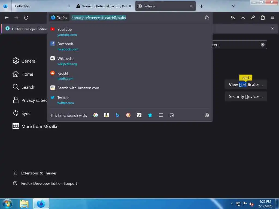Open the taskbar clock and date
The width and height of the screenshot is (279, 209).
tap(265, 204)
